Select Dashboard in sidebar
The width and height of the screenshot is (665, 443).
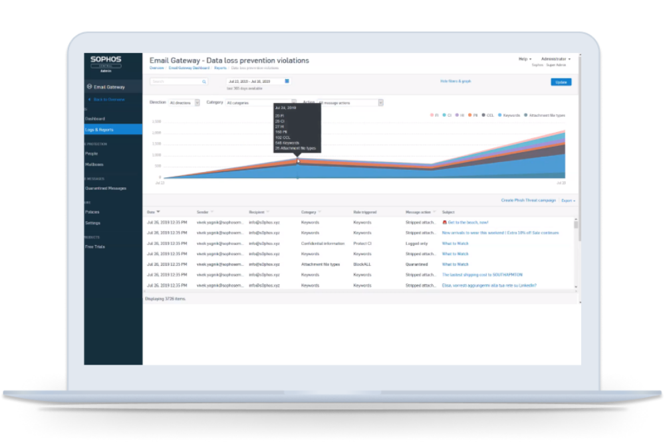(x=95, y=119)
